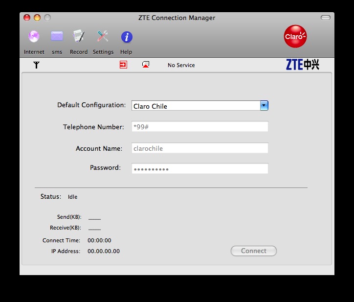Click the signal antenna status icon
Image resolution: width=354 pixels, height=302 pixels.
point(36,65)
